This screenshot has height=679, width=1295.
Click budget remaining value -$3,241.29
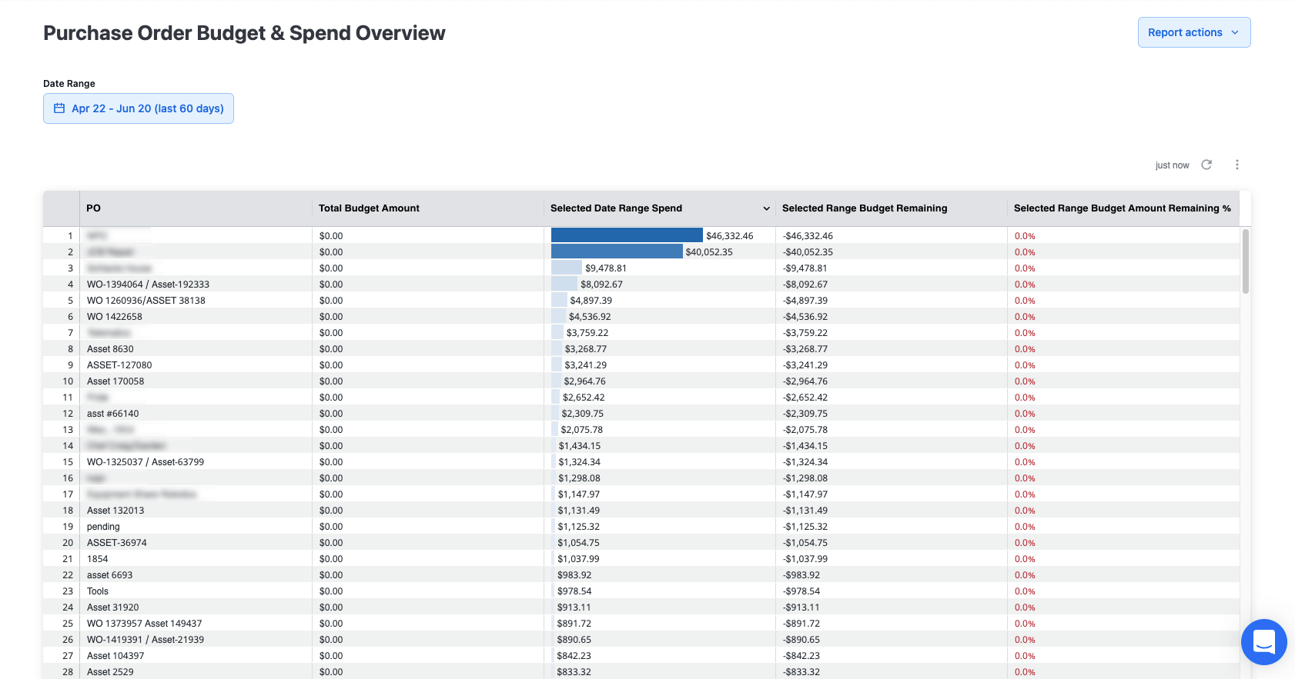[x=805, y=365]
